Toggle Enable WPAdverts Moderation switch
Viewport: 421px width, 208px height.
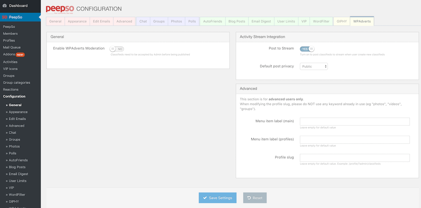point(117,49)
